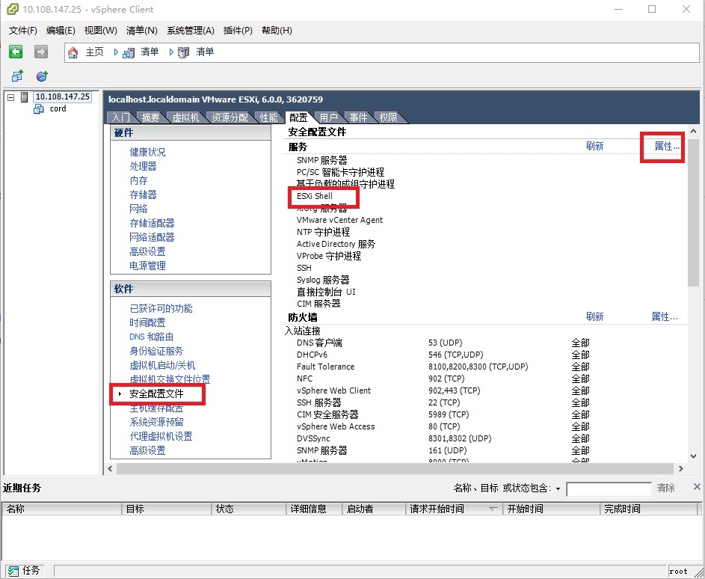Image resolution: width=705 pixels, height=579 pixels.
Task: Open the 视图(W) menu
Action: [101, 30]
